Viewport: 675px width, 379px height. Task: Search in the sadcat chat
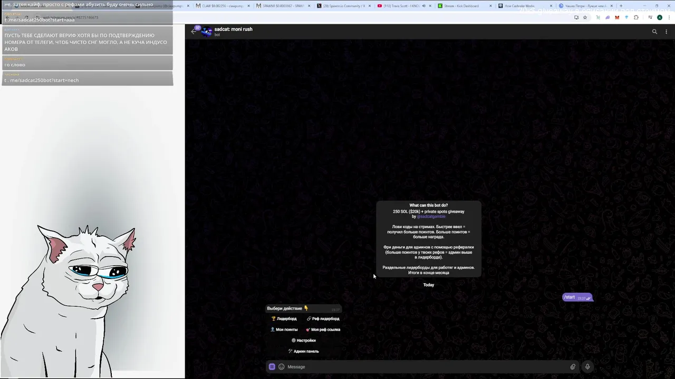(654, 32)
